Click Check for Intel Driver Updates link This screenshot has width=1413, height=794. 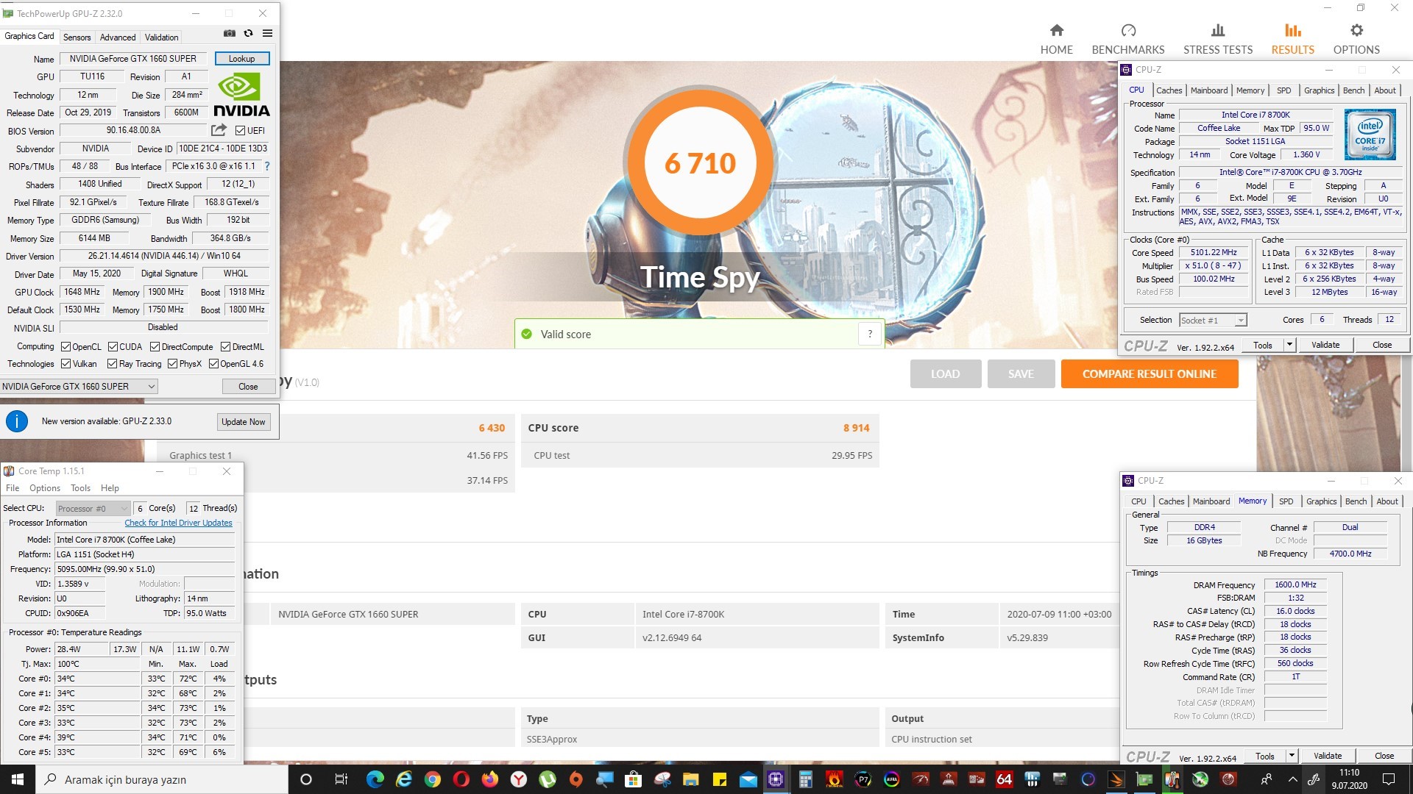[178, 523]
